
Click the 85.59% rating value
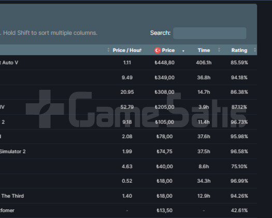(239, 63)
